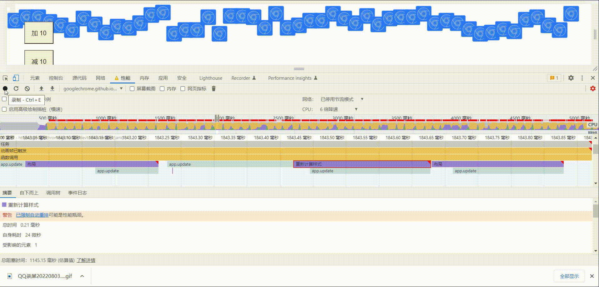
Task: Toggle the device toolbar icon
Action: (16, 78)
